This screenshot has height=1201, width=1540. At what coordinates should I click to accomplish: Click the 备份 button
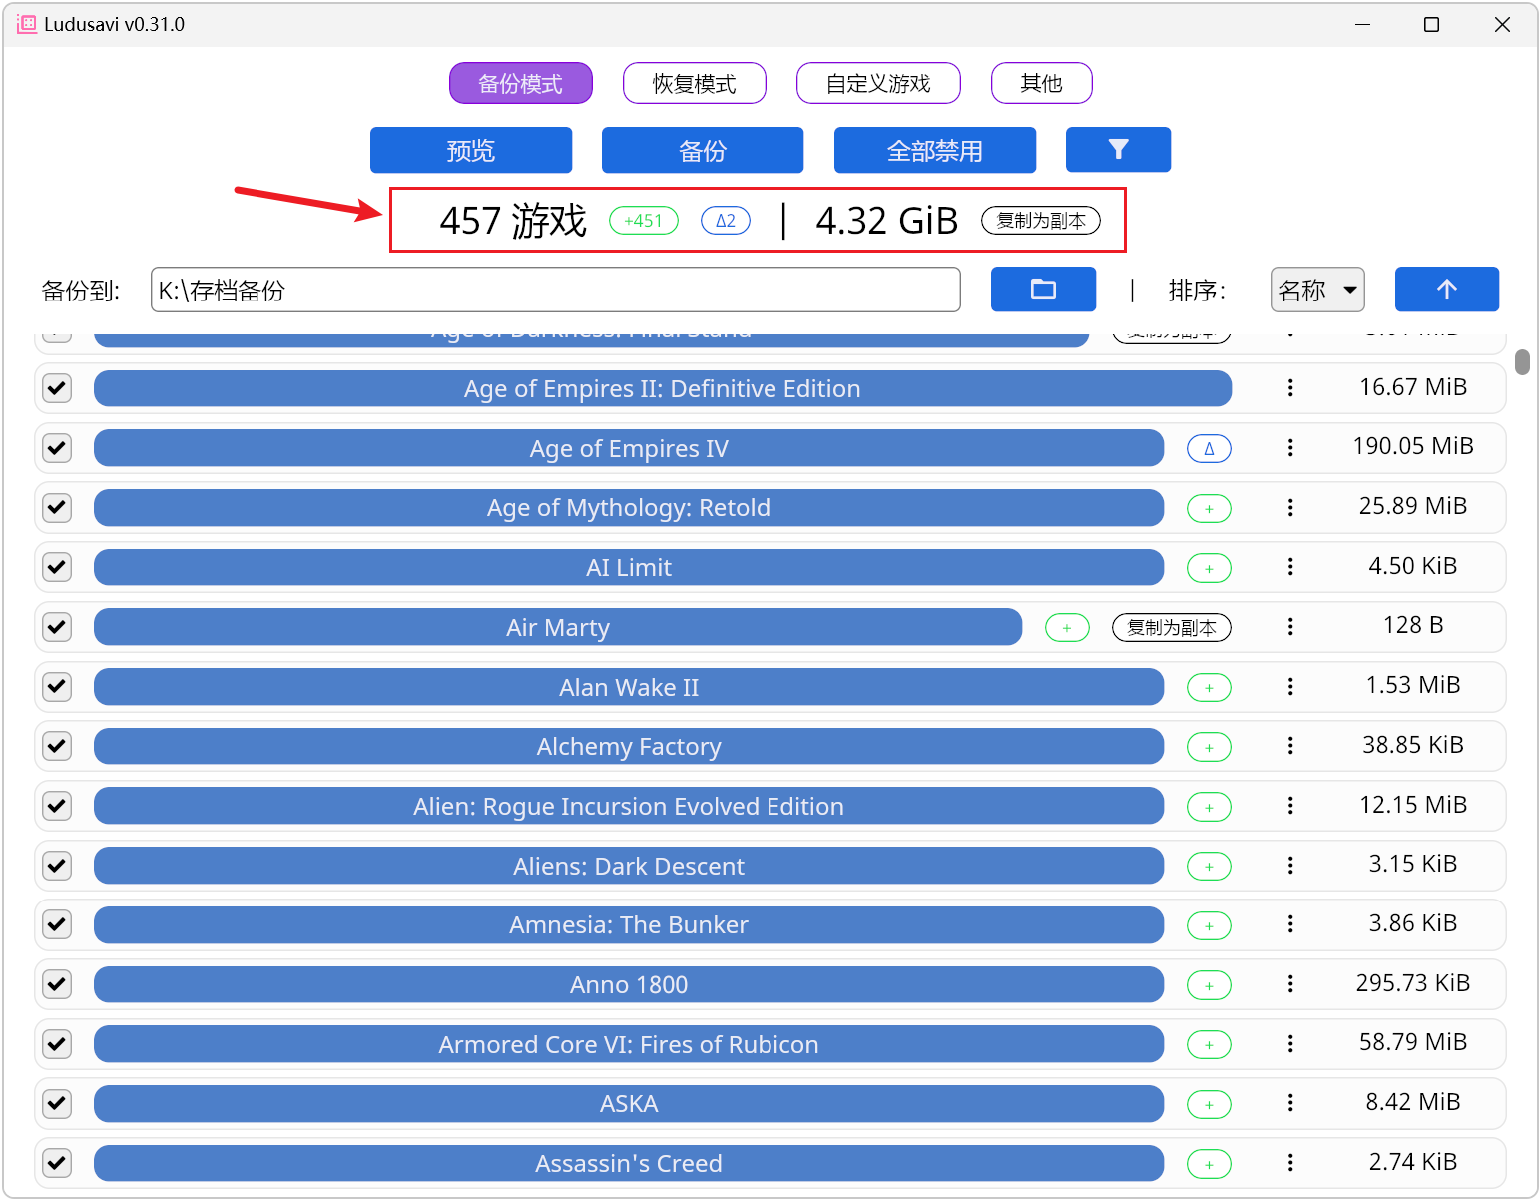703,150
